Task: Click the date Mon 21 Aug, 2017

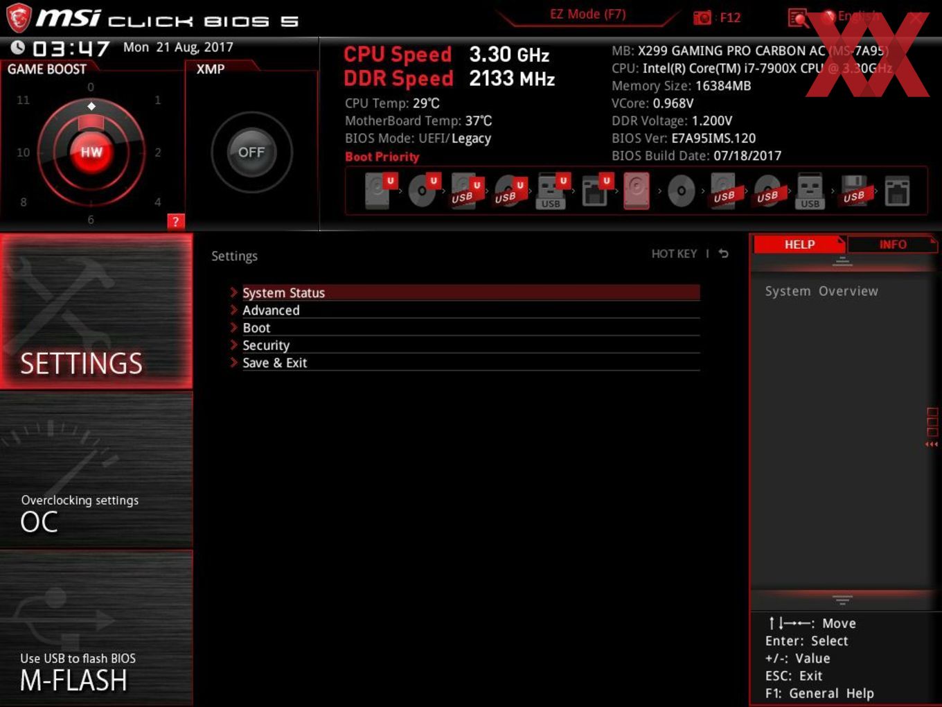Action: coord(178,47)
